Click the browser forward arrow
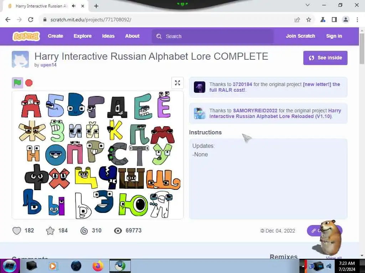Image resolution: width=365 pixels, height=273 pixels. coord(19,20)
